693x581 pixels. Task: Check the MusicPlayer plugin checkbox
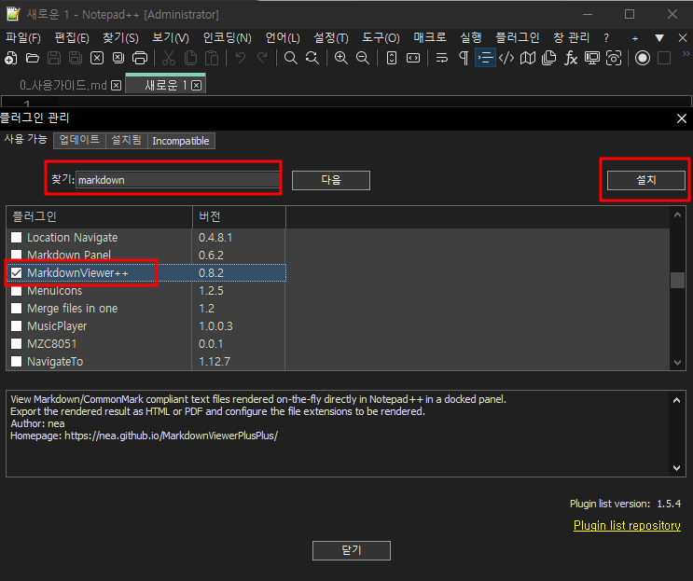coord(17,326)
